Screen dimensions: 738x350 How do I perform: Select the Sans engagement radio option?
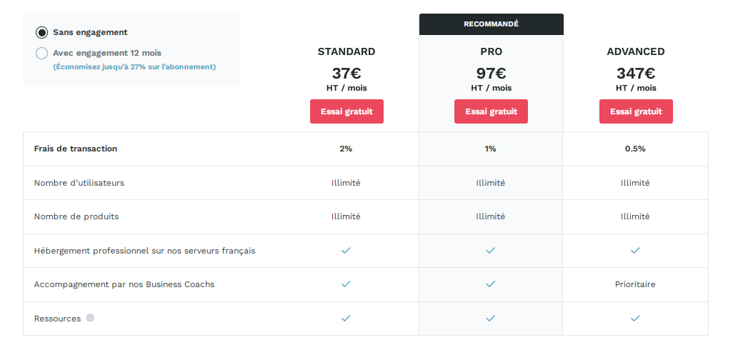(x=42, y=33)
